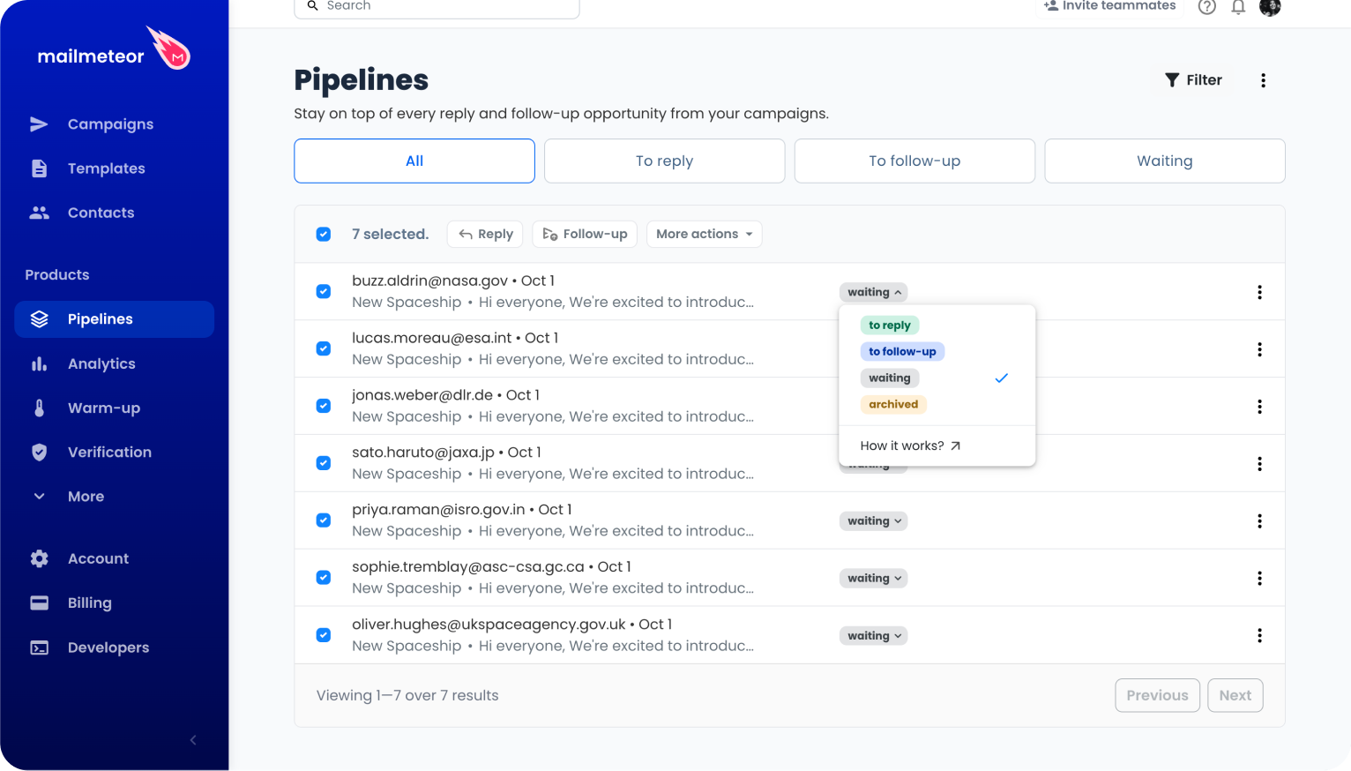Open the More actions dropdown

(704, 234)
